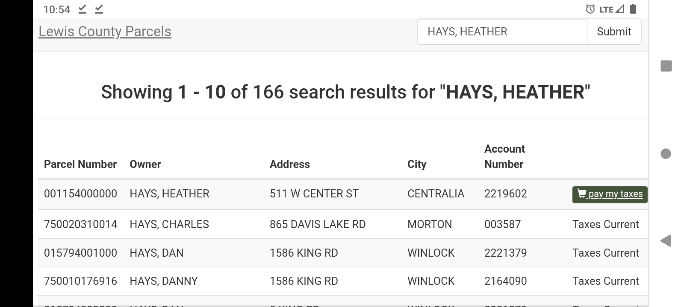Tap the alarm clock status icon
684x307 pixels.
(x=590, y=9)
